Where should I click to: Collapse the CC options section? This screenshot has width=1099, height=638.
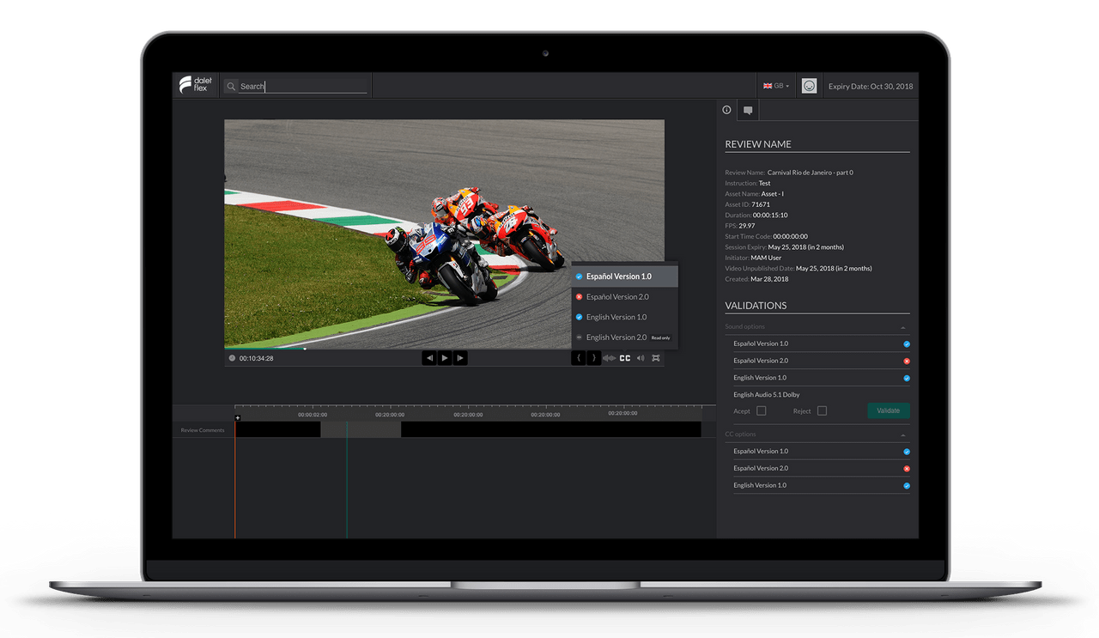(902, 434)
